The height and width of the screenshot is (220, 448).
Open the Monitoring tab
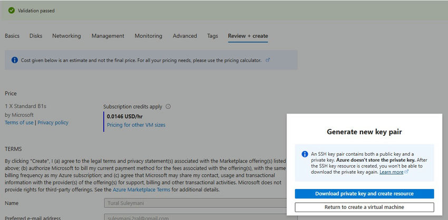[x=148, y=36]
